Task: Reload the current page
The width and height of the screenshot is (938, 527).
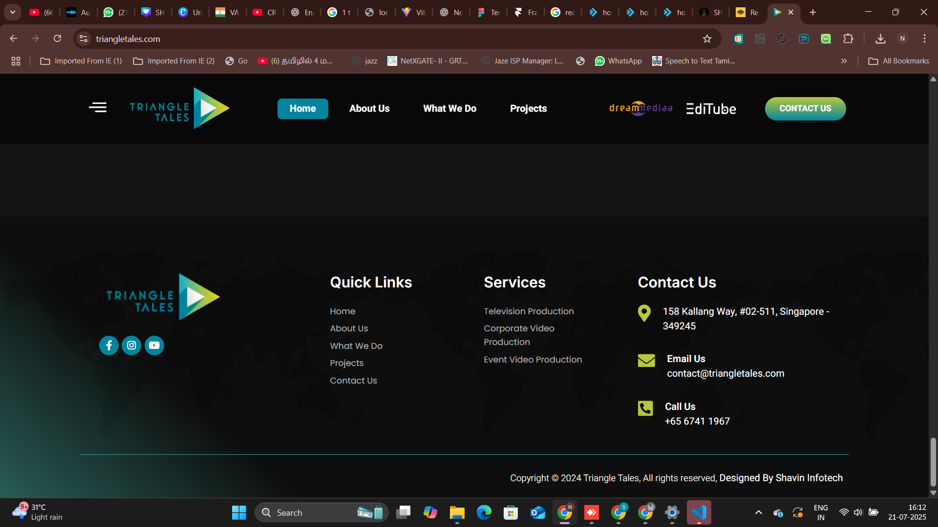Action: pos(58,39)
